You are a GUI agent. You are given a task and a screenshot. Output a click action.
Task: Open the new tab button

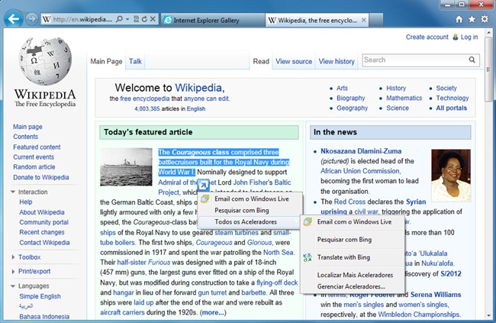(375, 21)
